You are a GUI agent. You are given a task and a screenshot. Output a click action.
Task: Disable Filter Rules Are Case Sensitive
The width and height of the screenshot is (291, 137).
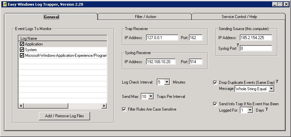pos(124,109)
